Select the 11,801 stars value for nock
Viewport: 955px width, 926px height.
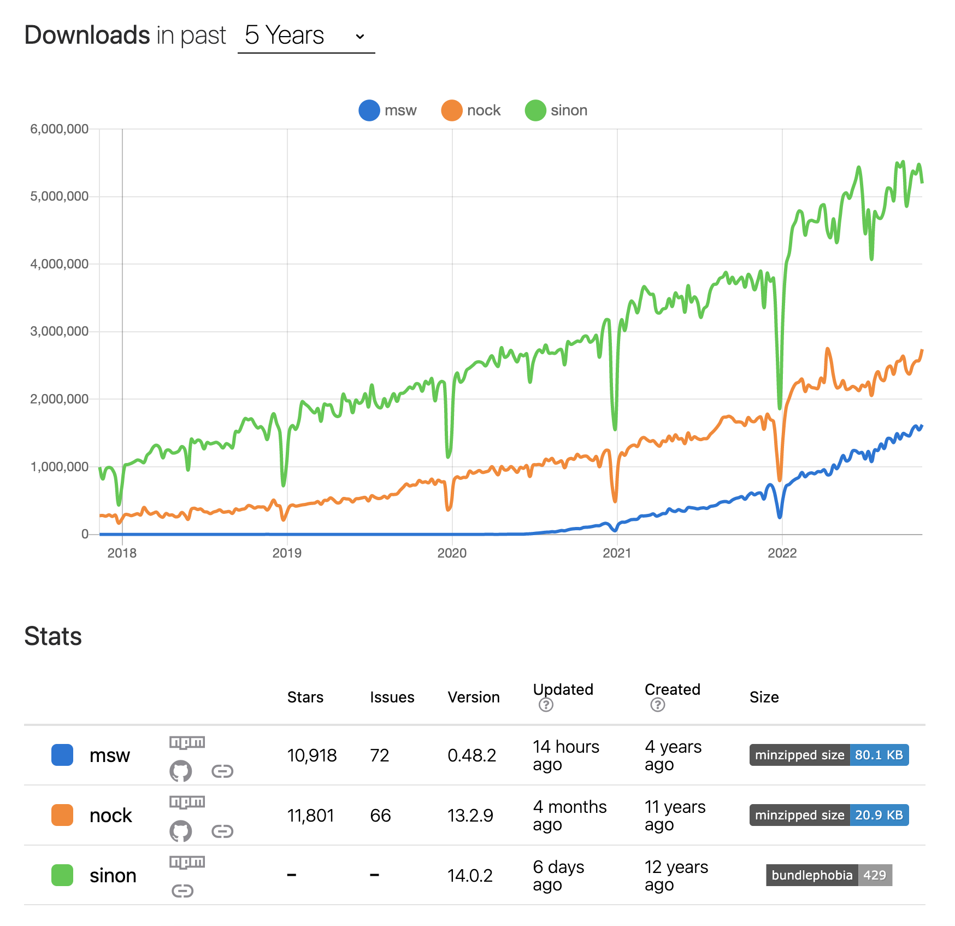[x=311, y=816]
